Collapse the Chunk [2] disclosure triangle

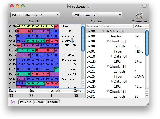(x=108, y=91)
